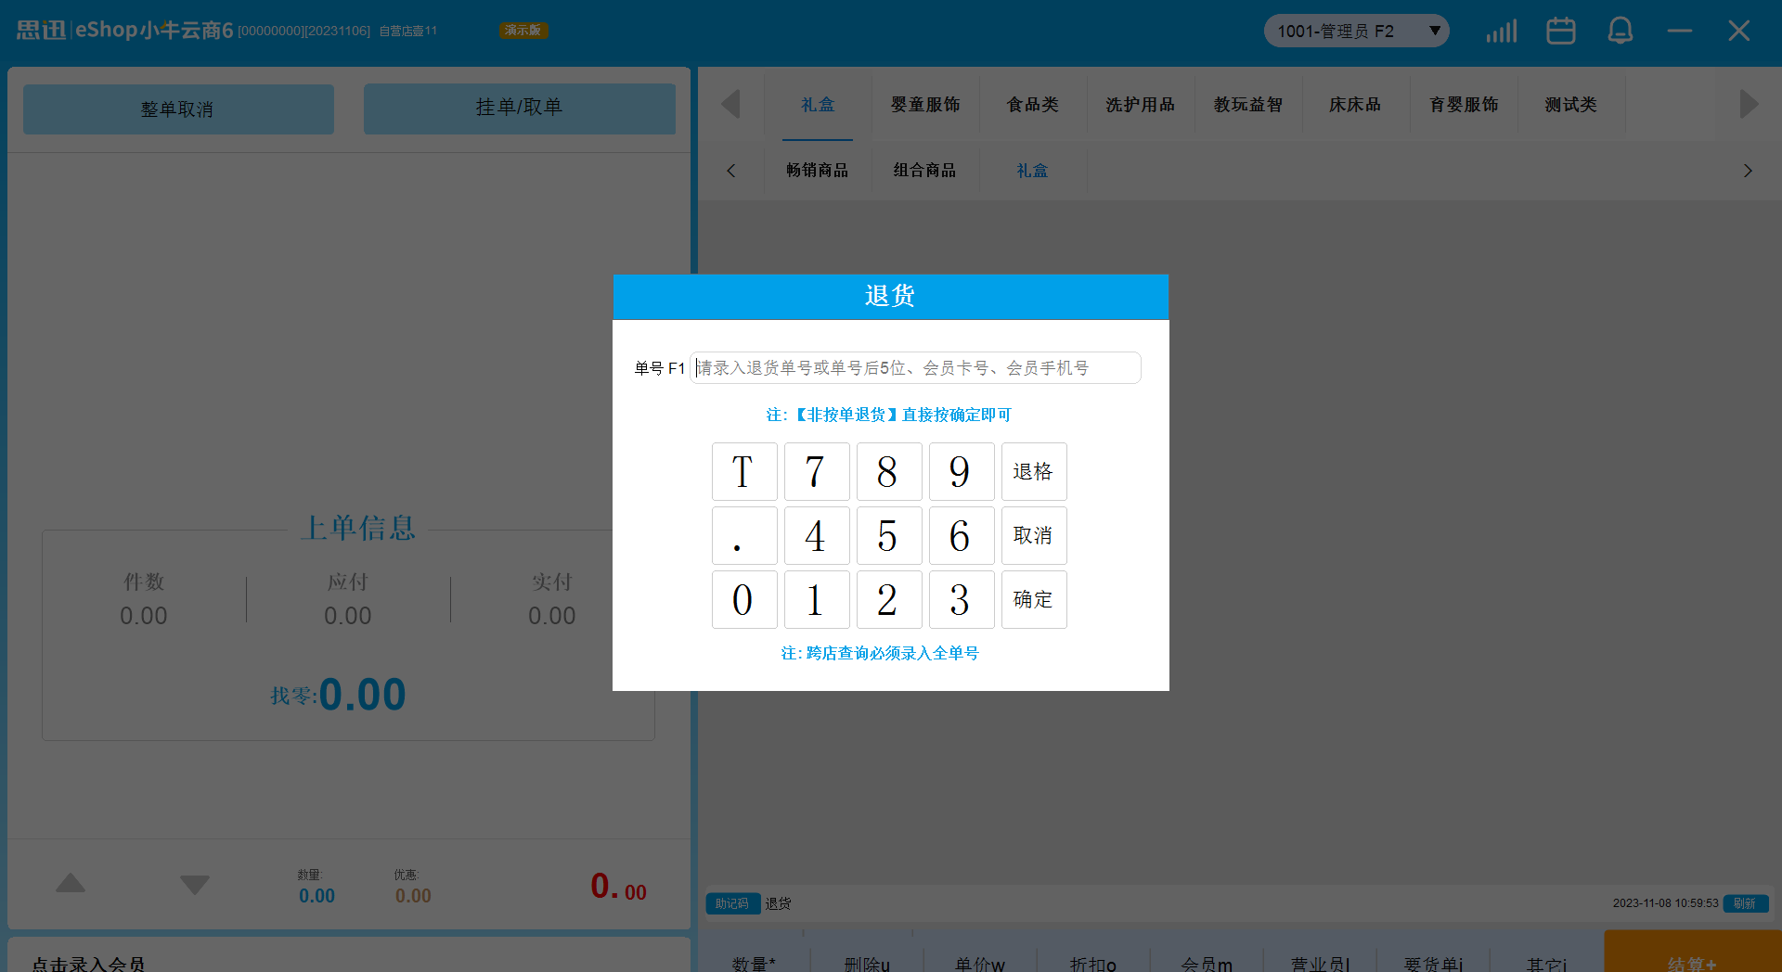Click the right chevron in subcategory row
The image size is (1782, 972).
pyautogui.click(x=1748, y=171)
